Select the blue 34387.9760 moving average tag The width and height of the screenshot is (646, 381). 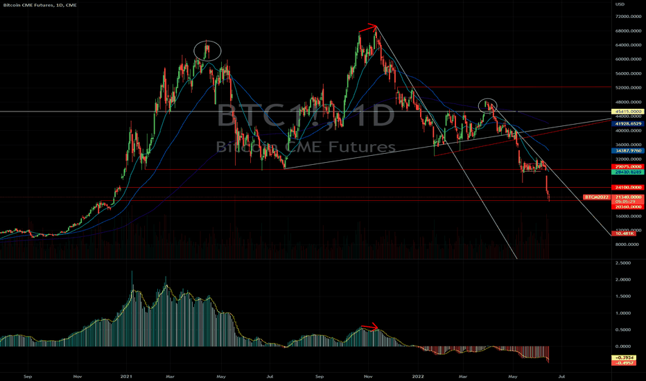point(628,151)
